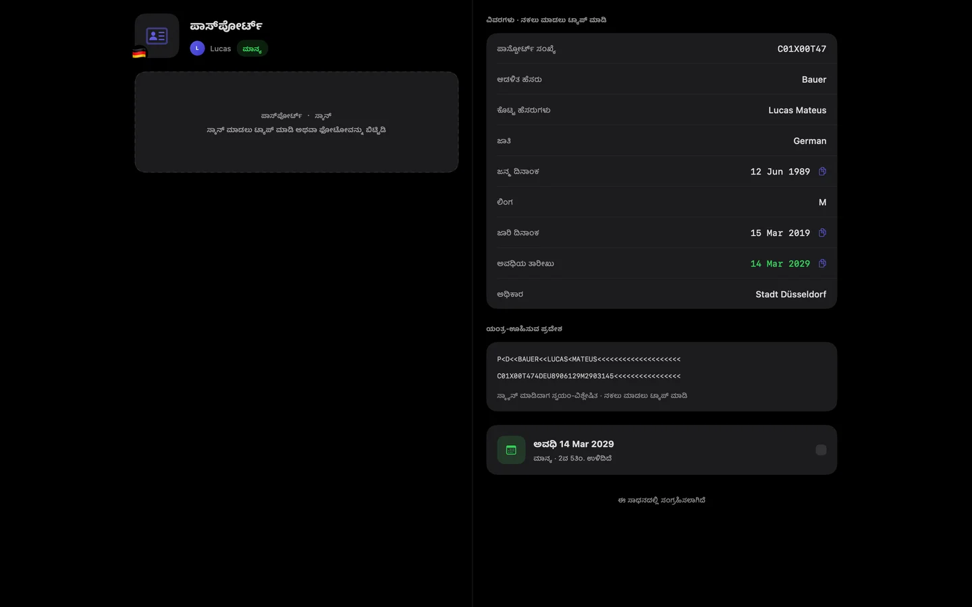Click the nationality value German
Image resolution: width=972 pixels, height=607 pixels.
point(810,141)
